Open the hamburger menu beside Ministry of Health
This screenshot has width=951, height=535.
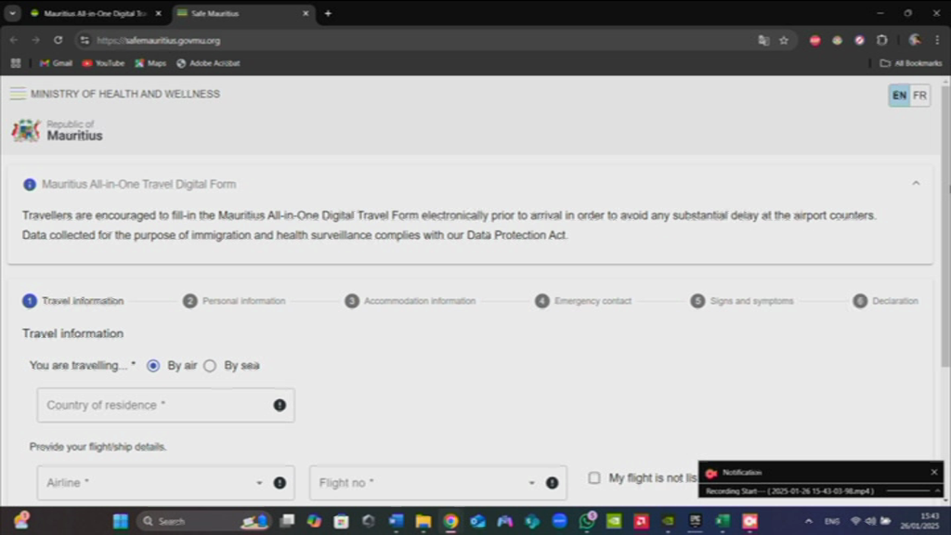point(18,94)
